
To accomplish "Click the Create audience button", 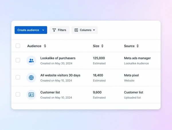I will [x=31, y=30].
